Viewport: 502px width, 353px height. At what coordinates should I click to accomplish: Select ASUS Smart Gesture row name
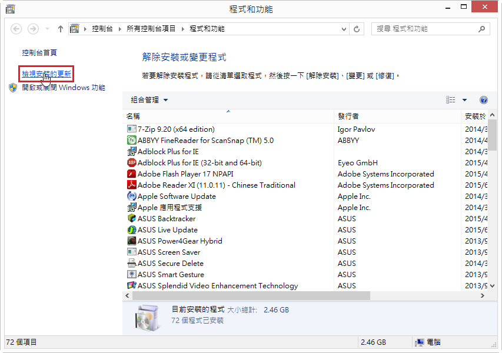point(171,275)
